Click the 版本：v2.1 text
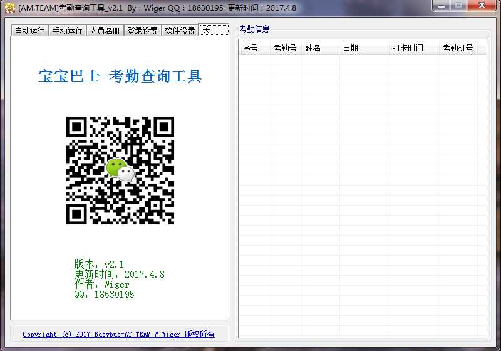The image size is (501, 351). [99, 264]
